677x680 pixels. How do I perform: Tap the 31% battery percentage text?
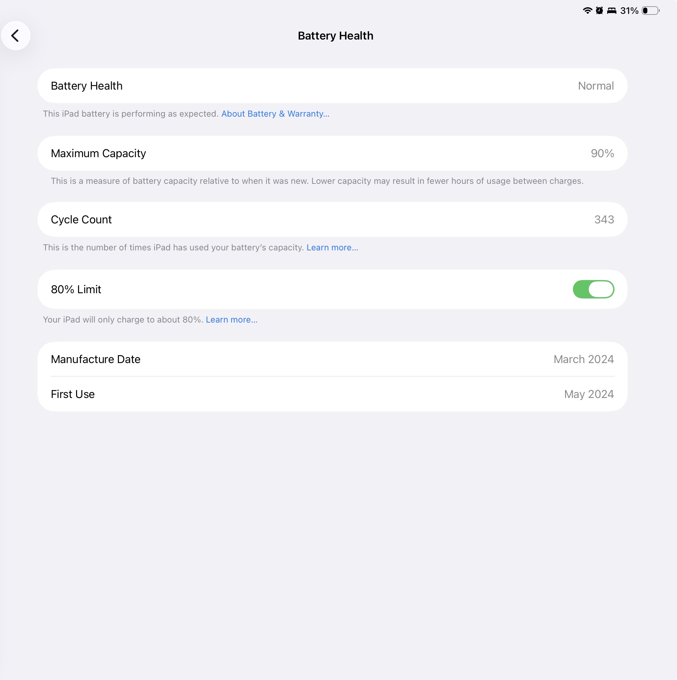(629, 11)
